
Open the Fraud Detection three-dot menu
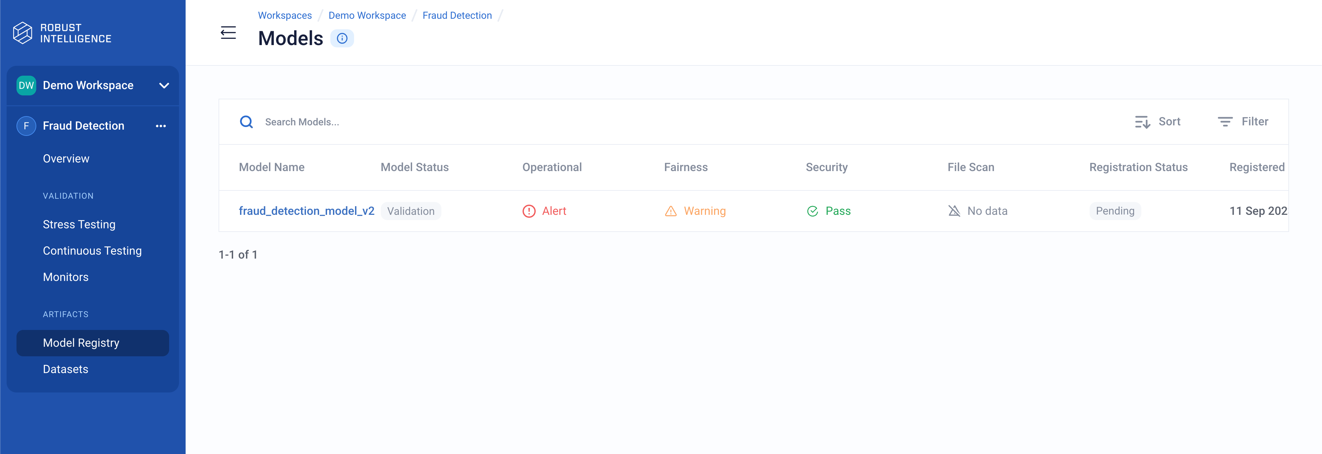(161, 126)
